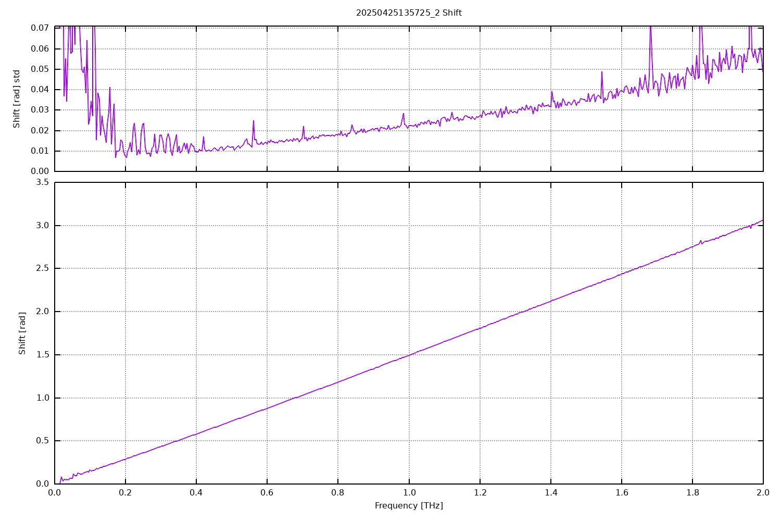This screenshot has height=521, width=781.
Task: Click the 1.4 tick label on frequency axis
Action: coord(551,492)
